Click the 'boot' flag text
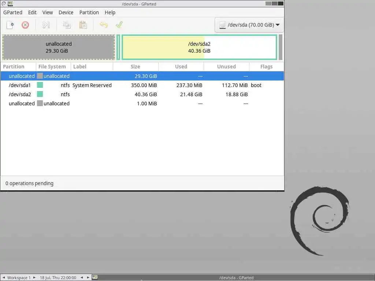Screen dimensions: 375x281 coord(256,85)
